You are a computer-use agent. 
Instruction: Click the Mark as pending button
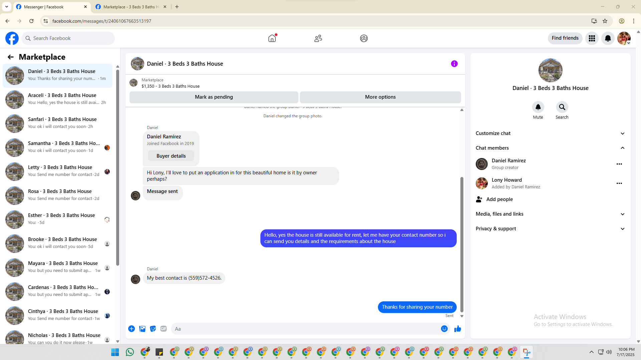point(214,97)
